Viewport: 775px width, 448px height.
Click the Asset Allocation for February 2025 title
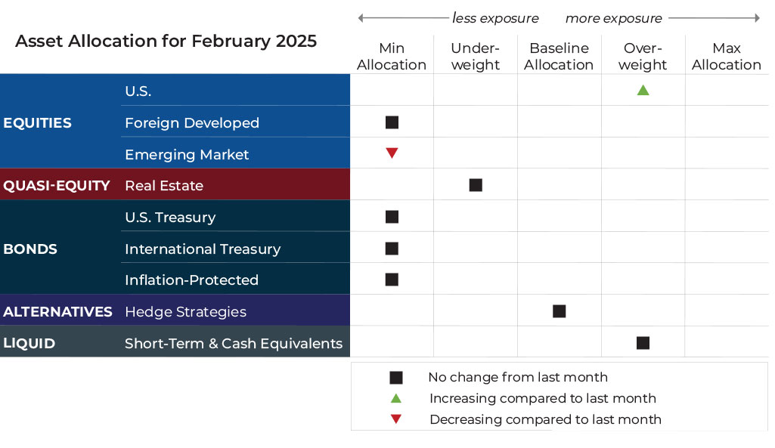click(166, 41)
